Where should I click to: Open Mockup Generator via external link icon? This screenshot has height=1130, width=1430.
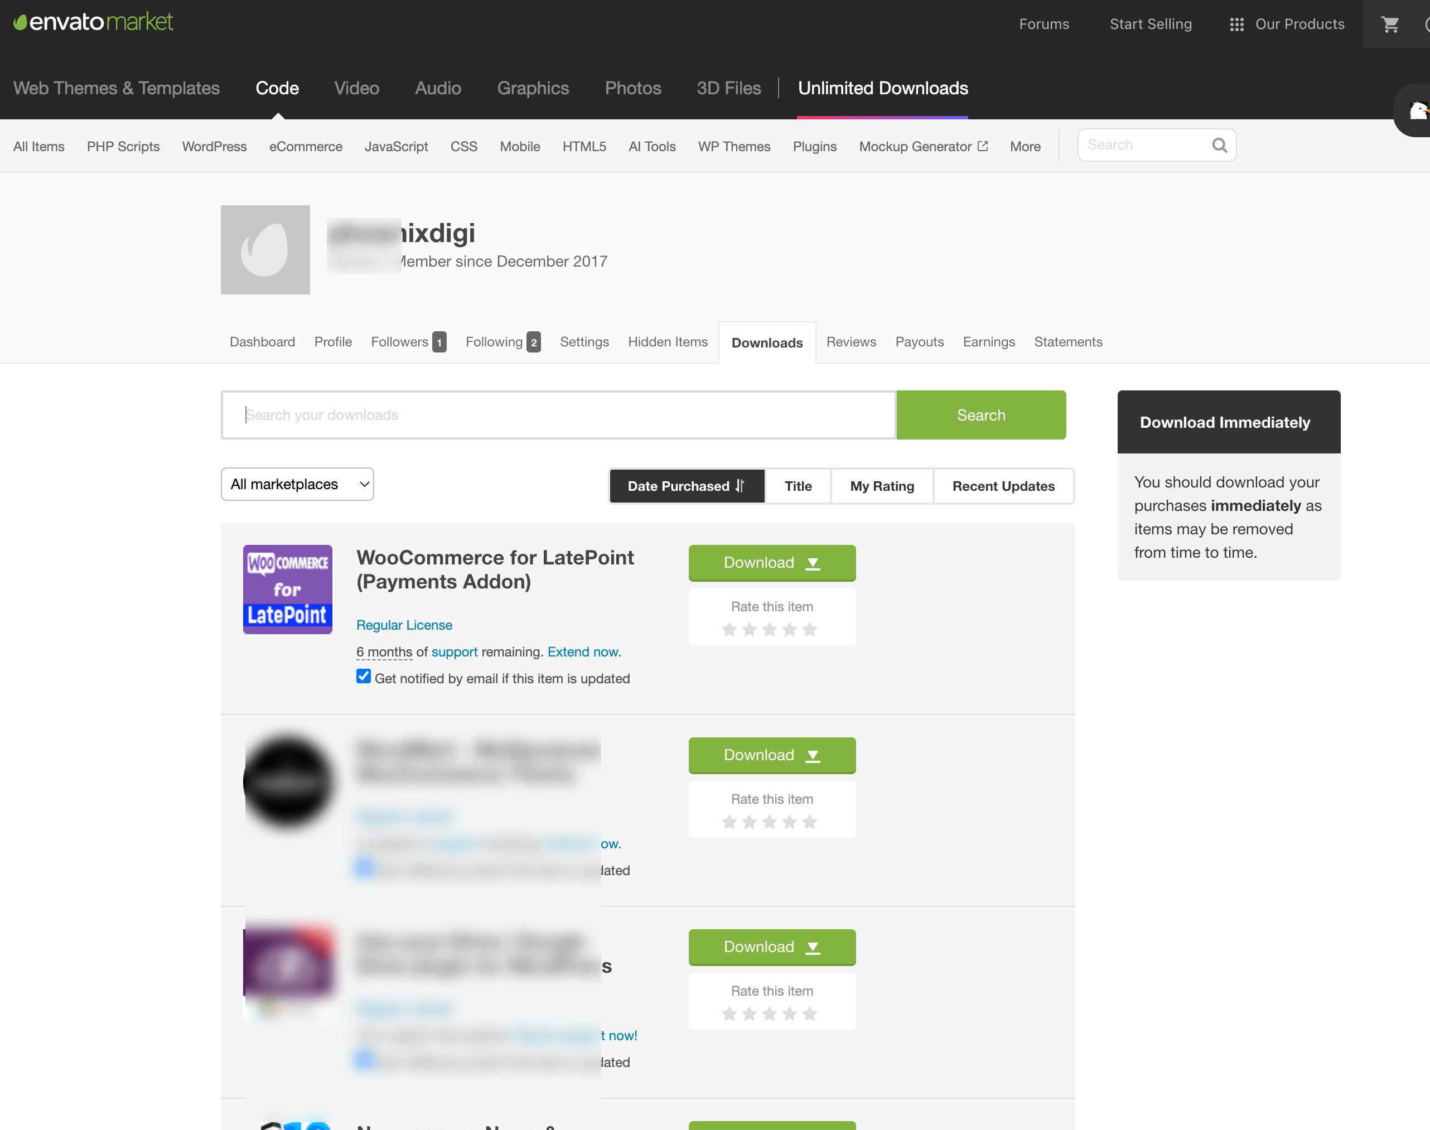point(983,146)
